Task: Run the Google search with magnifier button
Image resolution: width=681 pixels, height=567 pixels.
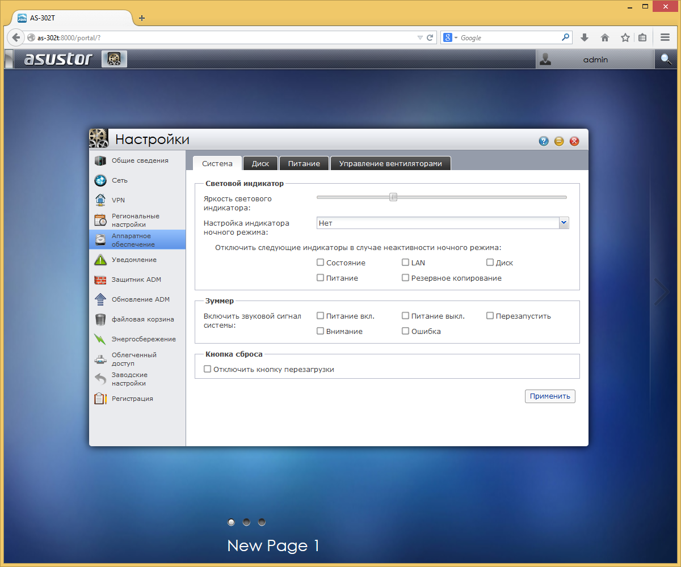Action: (x=565, y=37)
